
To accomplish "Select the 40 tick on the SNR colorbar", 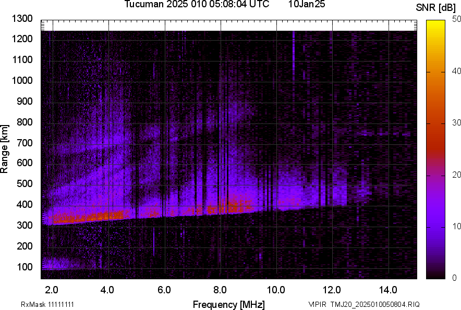I will [x=457, y=71].
